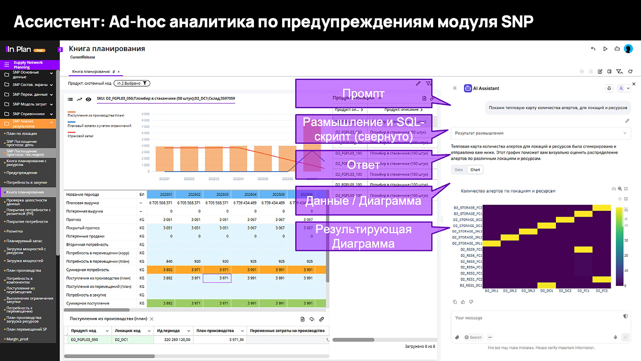Open 'Потребность в закупке' sidebar item
The width and height of the screenshot is (641, 361).
27,183
